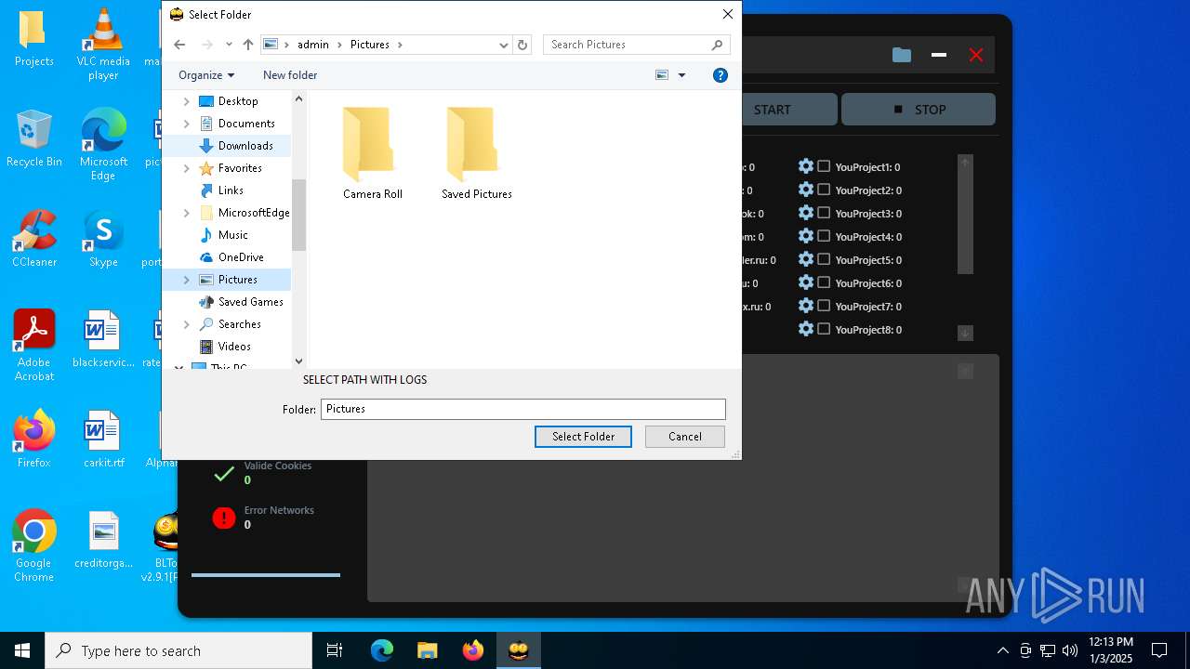1190x669 pixels.
Task: Click the search magnifier in Search Pictures
Action: pyautogui.click(x=717, y=45)
